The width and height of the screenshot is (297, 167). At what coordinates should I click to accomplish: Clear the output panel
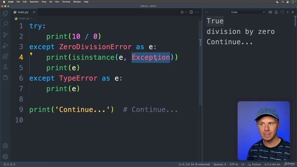(270, 12)
